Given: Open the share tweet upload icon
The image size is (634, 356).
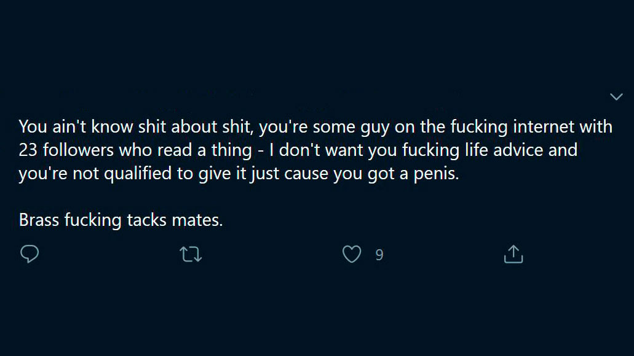Looking at the screenshot, I should click(x=513, y=254).
